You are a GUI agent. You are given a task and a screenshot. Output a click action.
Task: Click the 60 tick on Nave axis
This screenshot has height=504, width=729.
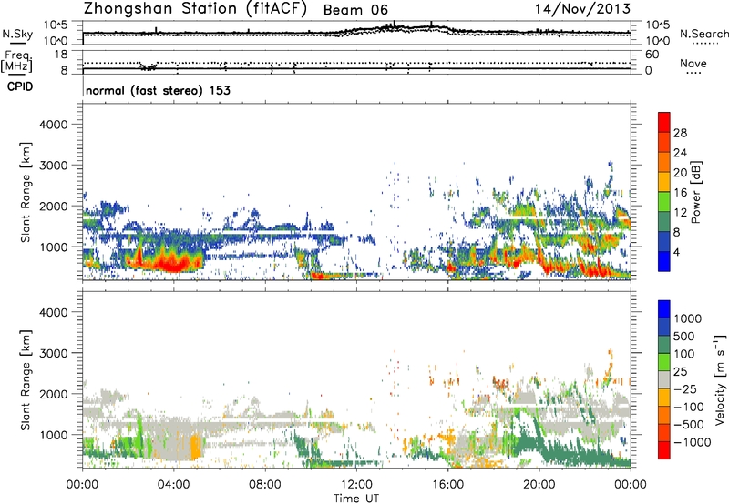pos(652,55)
